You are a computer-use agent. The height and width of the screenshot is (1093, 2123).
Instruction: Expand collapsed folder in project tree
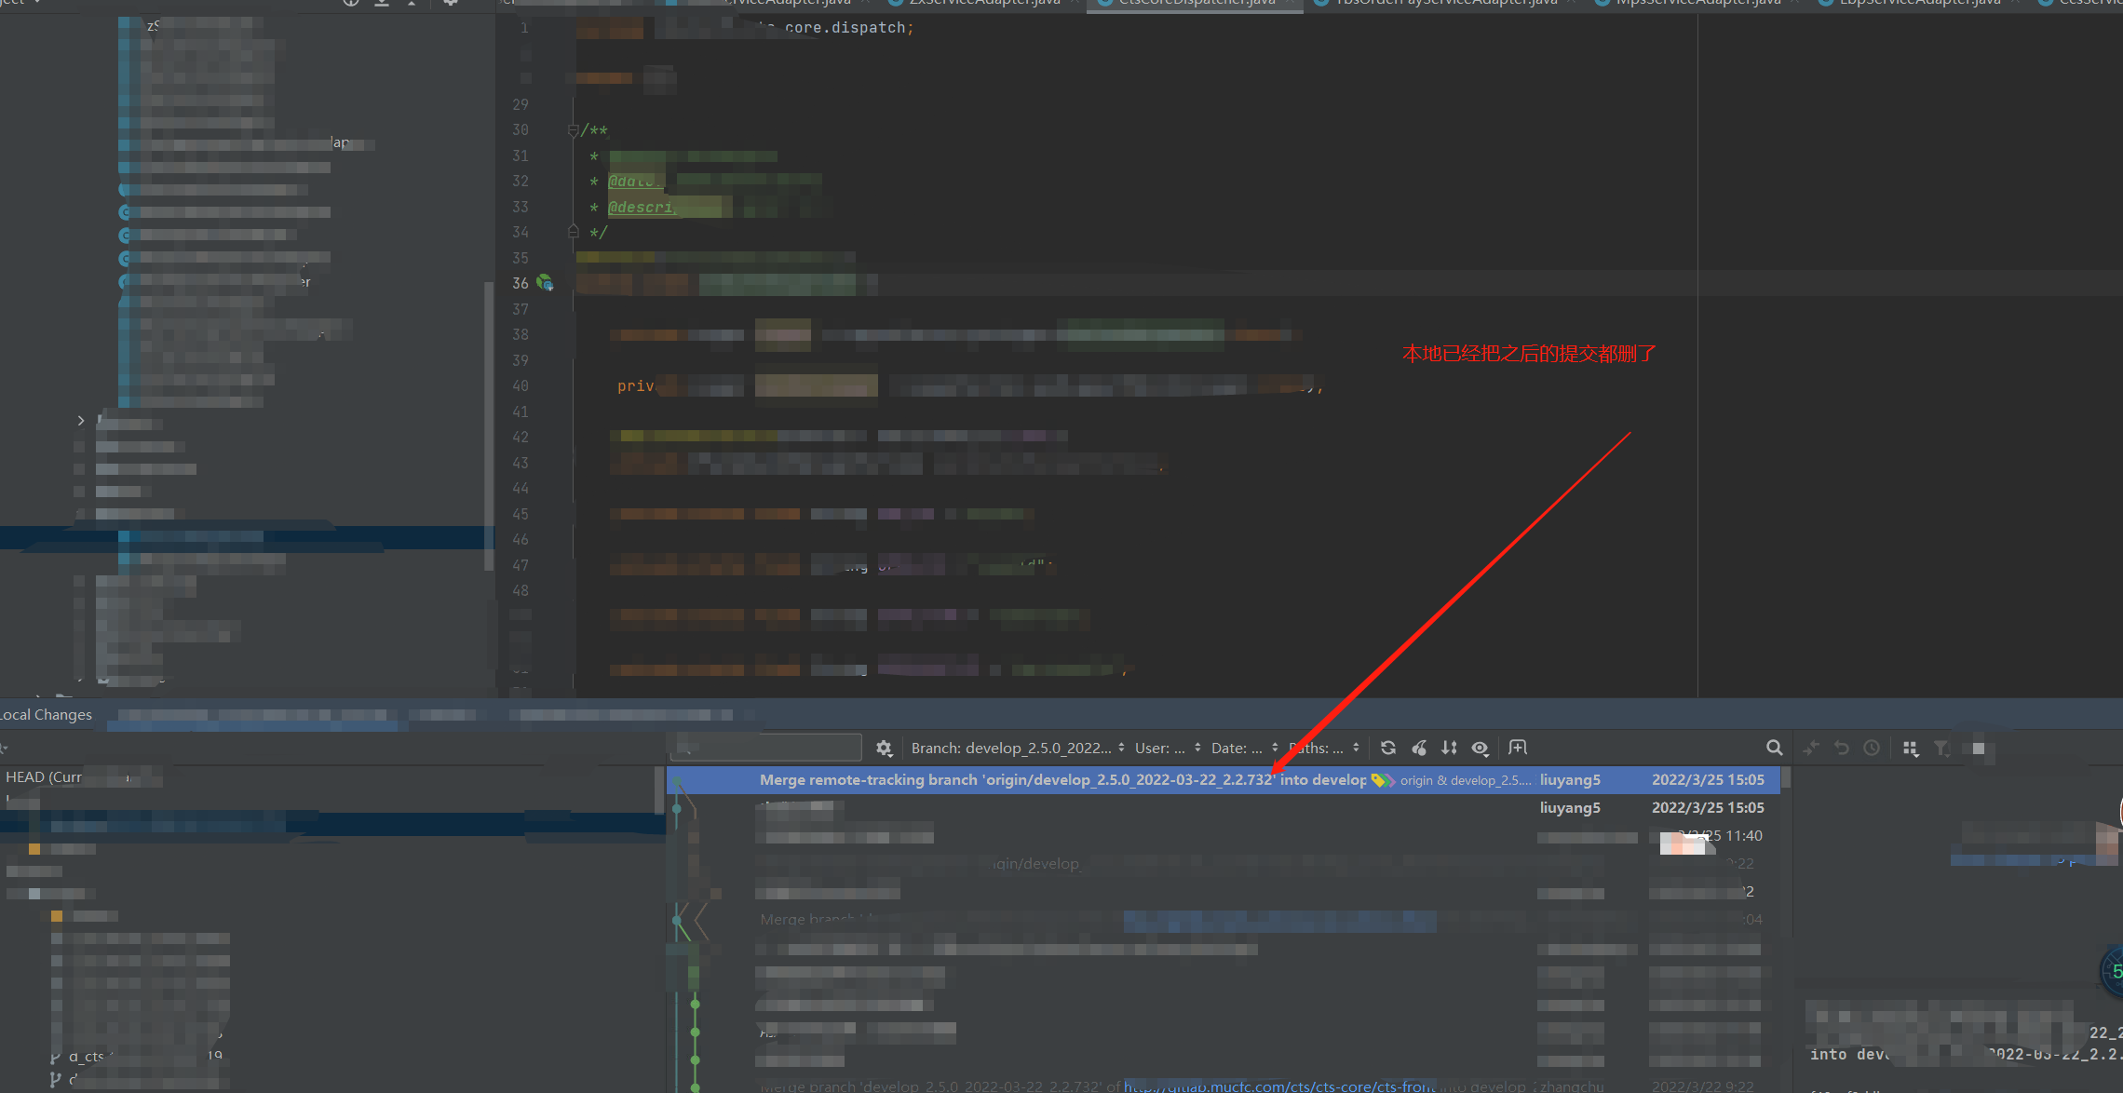tap(81, 421)
